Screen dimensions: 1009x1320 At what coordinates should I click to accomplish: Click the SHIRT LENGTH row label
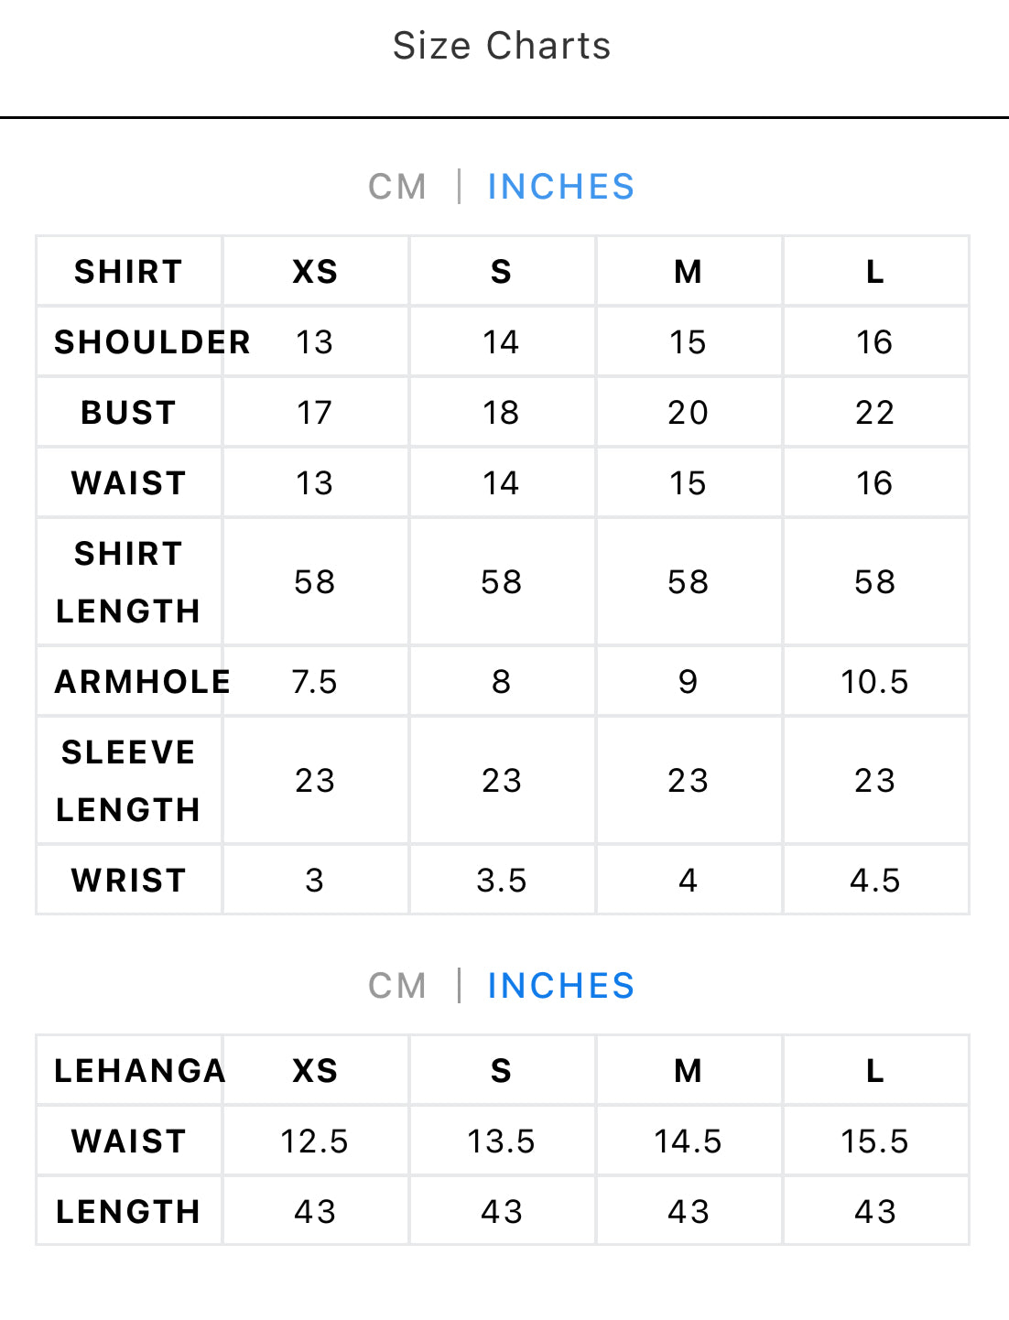click(x=129, y=582)
